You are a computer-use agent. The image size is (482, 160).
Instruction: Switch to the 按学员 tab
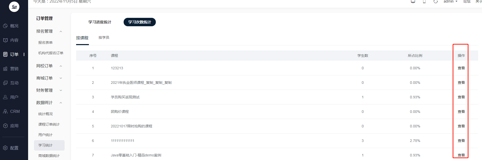tap(104, 38)
